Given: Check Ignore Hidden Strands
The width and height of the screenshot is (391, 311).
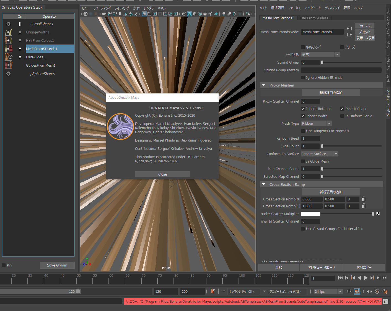Looking at the screenshot, I should tap(303, 78).
